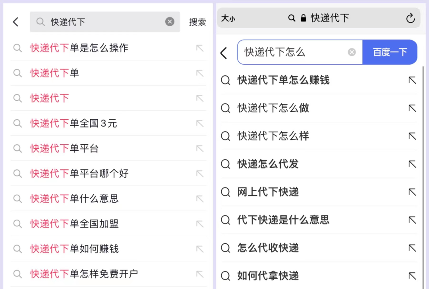Open the 大小 text size menu
The height and width of the screenshot is (289, 429).
(228, 18)
